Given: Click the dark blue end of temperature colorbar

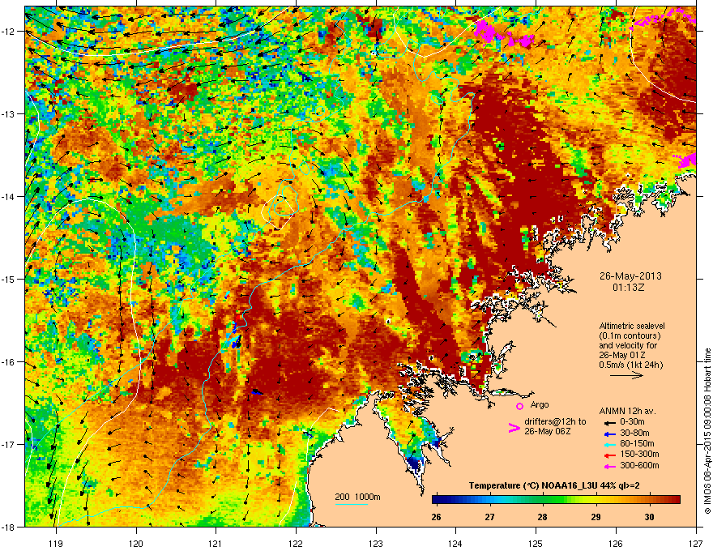Looking at the screenshot, I should click(437, 500).
